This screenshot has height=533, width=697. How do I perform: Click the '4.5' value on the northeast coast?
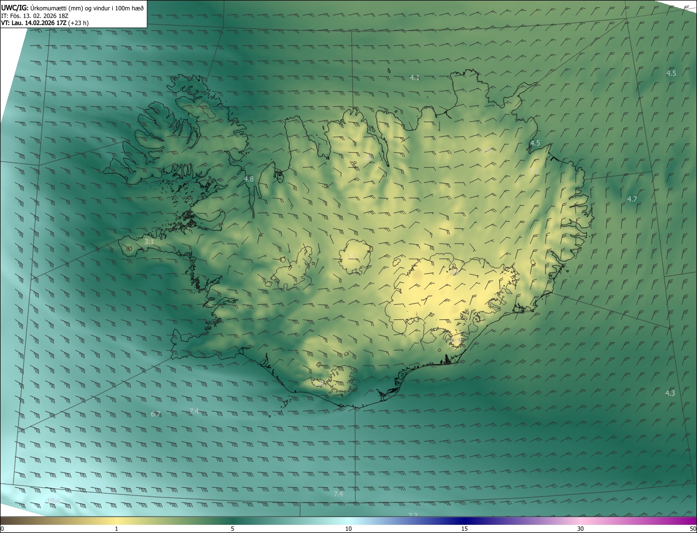[x=535, y=143]
